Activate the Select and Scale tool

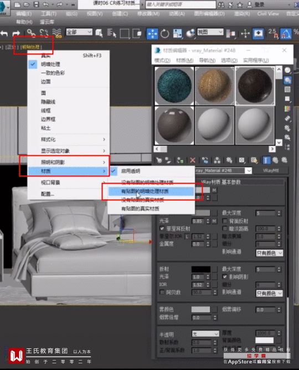click(177, 33)
